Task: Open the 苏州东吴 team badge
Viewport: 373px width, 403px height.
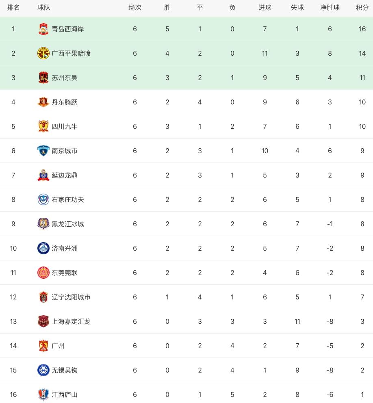Action: pyautogui.click(x=43, y=78)
